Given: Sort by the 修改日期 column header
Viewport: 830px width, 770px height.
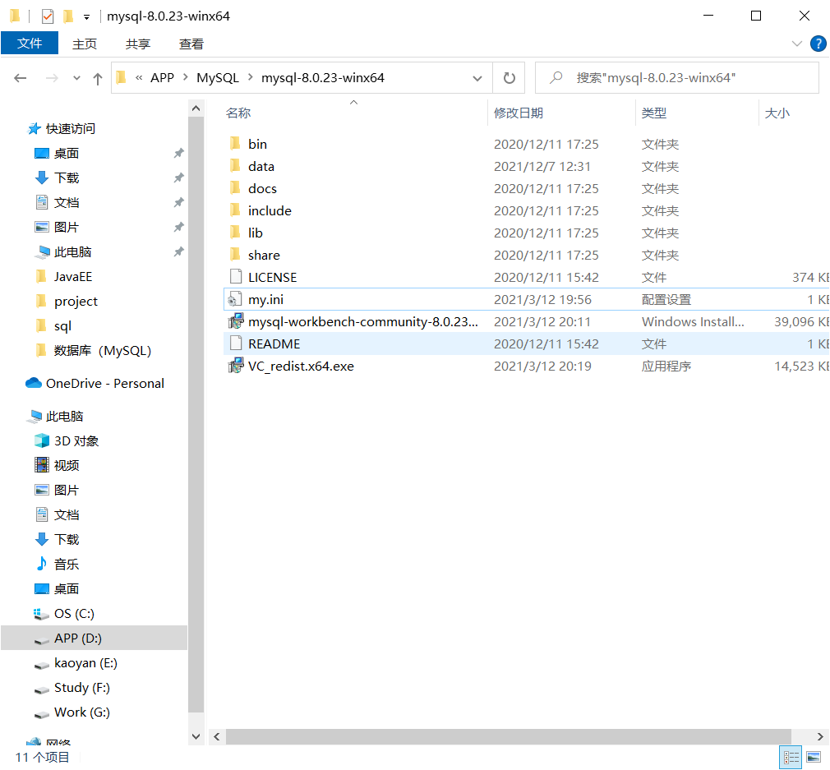Looking at the screenshot, I should [519, 113].
